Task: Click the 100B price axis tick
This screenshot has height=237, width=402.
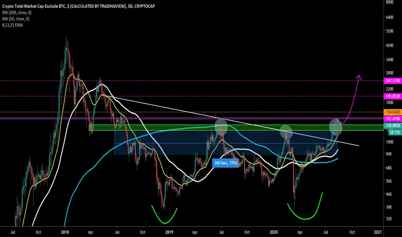Action: point(389,142)
